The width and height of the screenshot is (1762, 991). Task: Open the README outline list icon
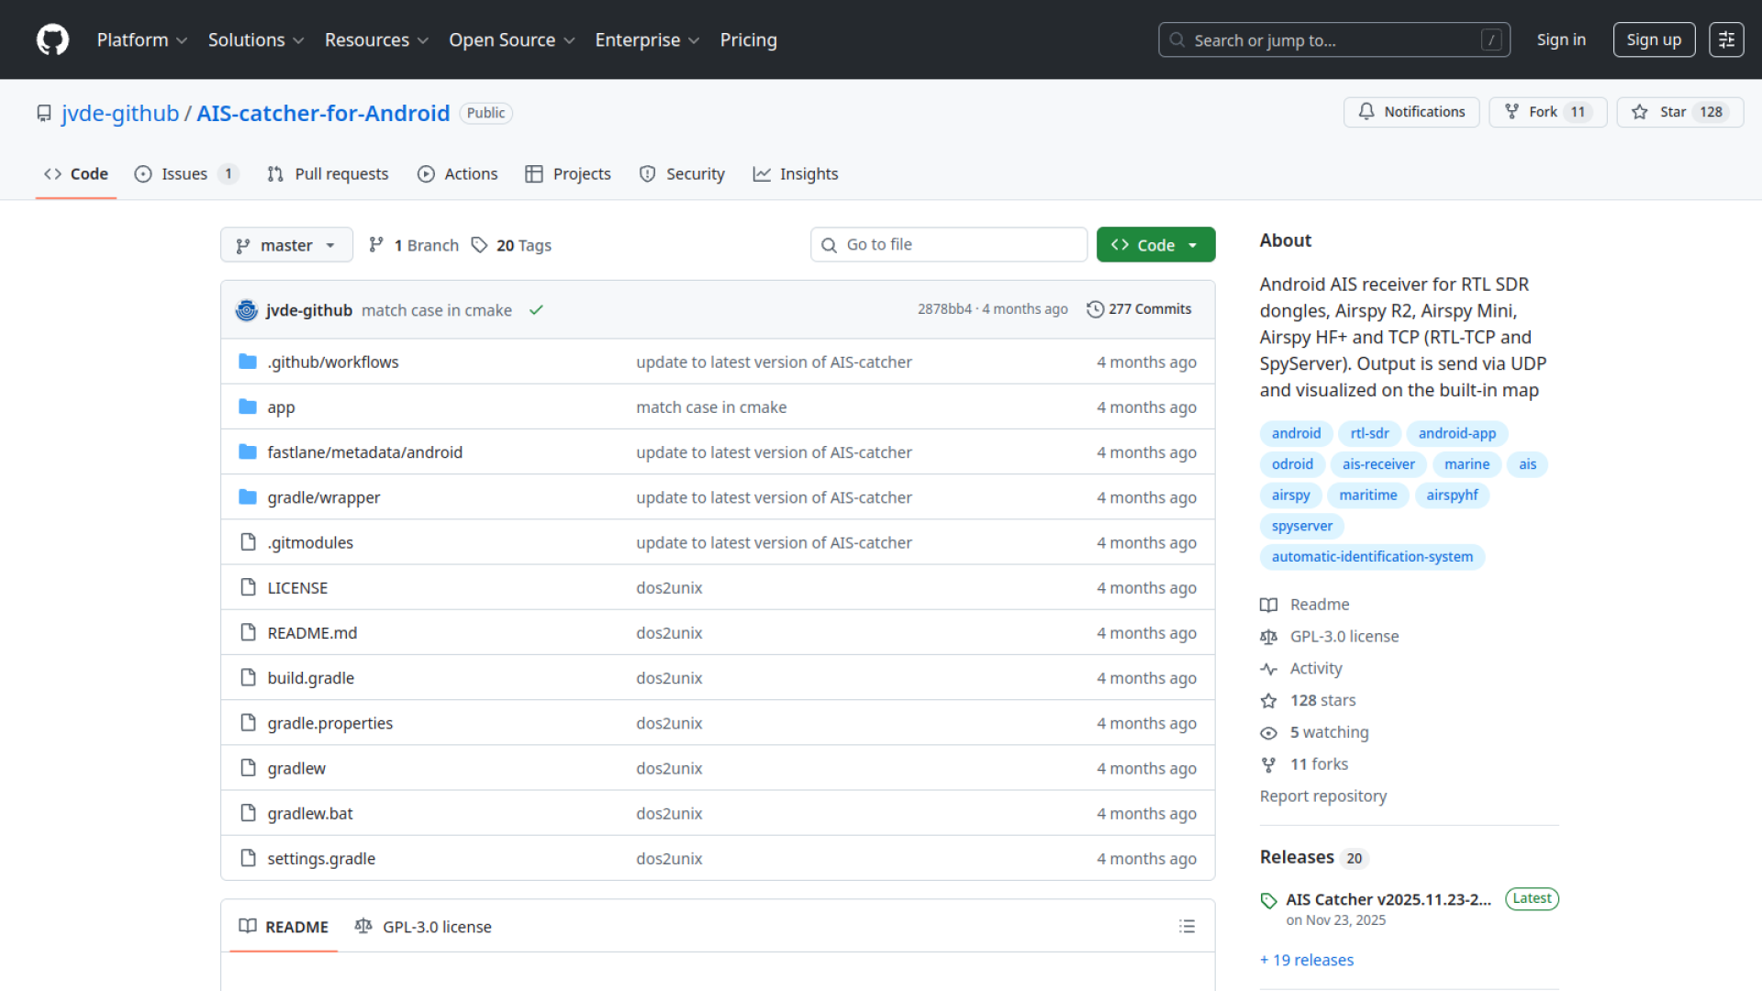click(x=1187, y=927)
